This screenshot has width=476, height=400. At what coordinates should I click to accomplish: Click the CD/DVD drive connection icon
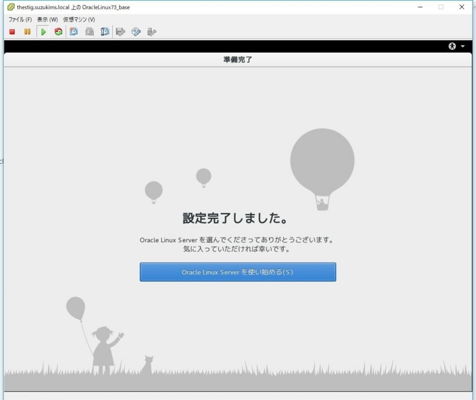[x=136, y=32]
